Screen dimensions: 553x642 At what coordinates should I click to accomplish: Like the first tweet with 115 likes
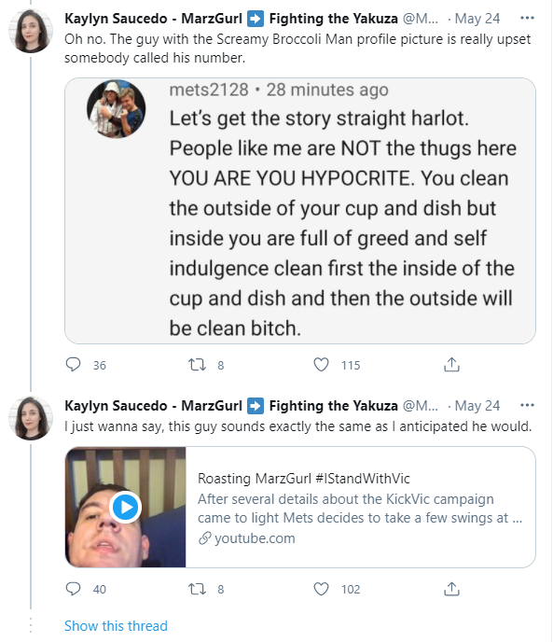[322, 365]
